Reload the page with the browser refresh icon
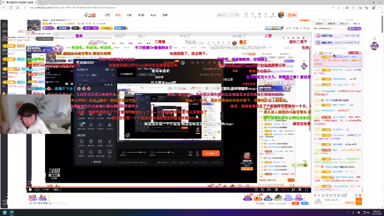384x216 pixels. tap(11, 8)
